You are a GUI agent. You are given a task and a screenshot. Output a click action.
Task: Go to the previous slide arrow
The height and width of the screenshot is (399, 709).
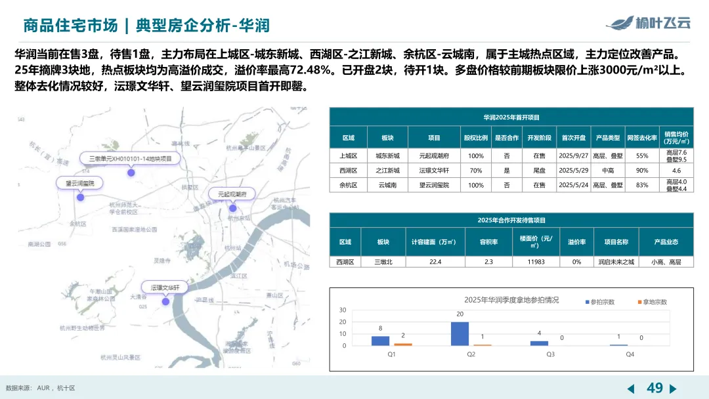(x=632, y=388)
